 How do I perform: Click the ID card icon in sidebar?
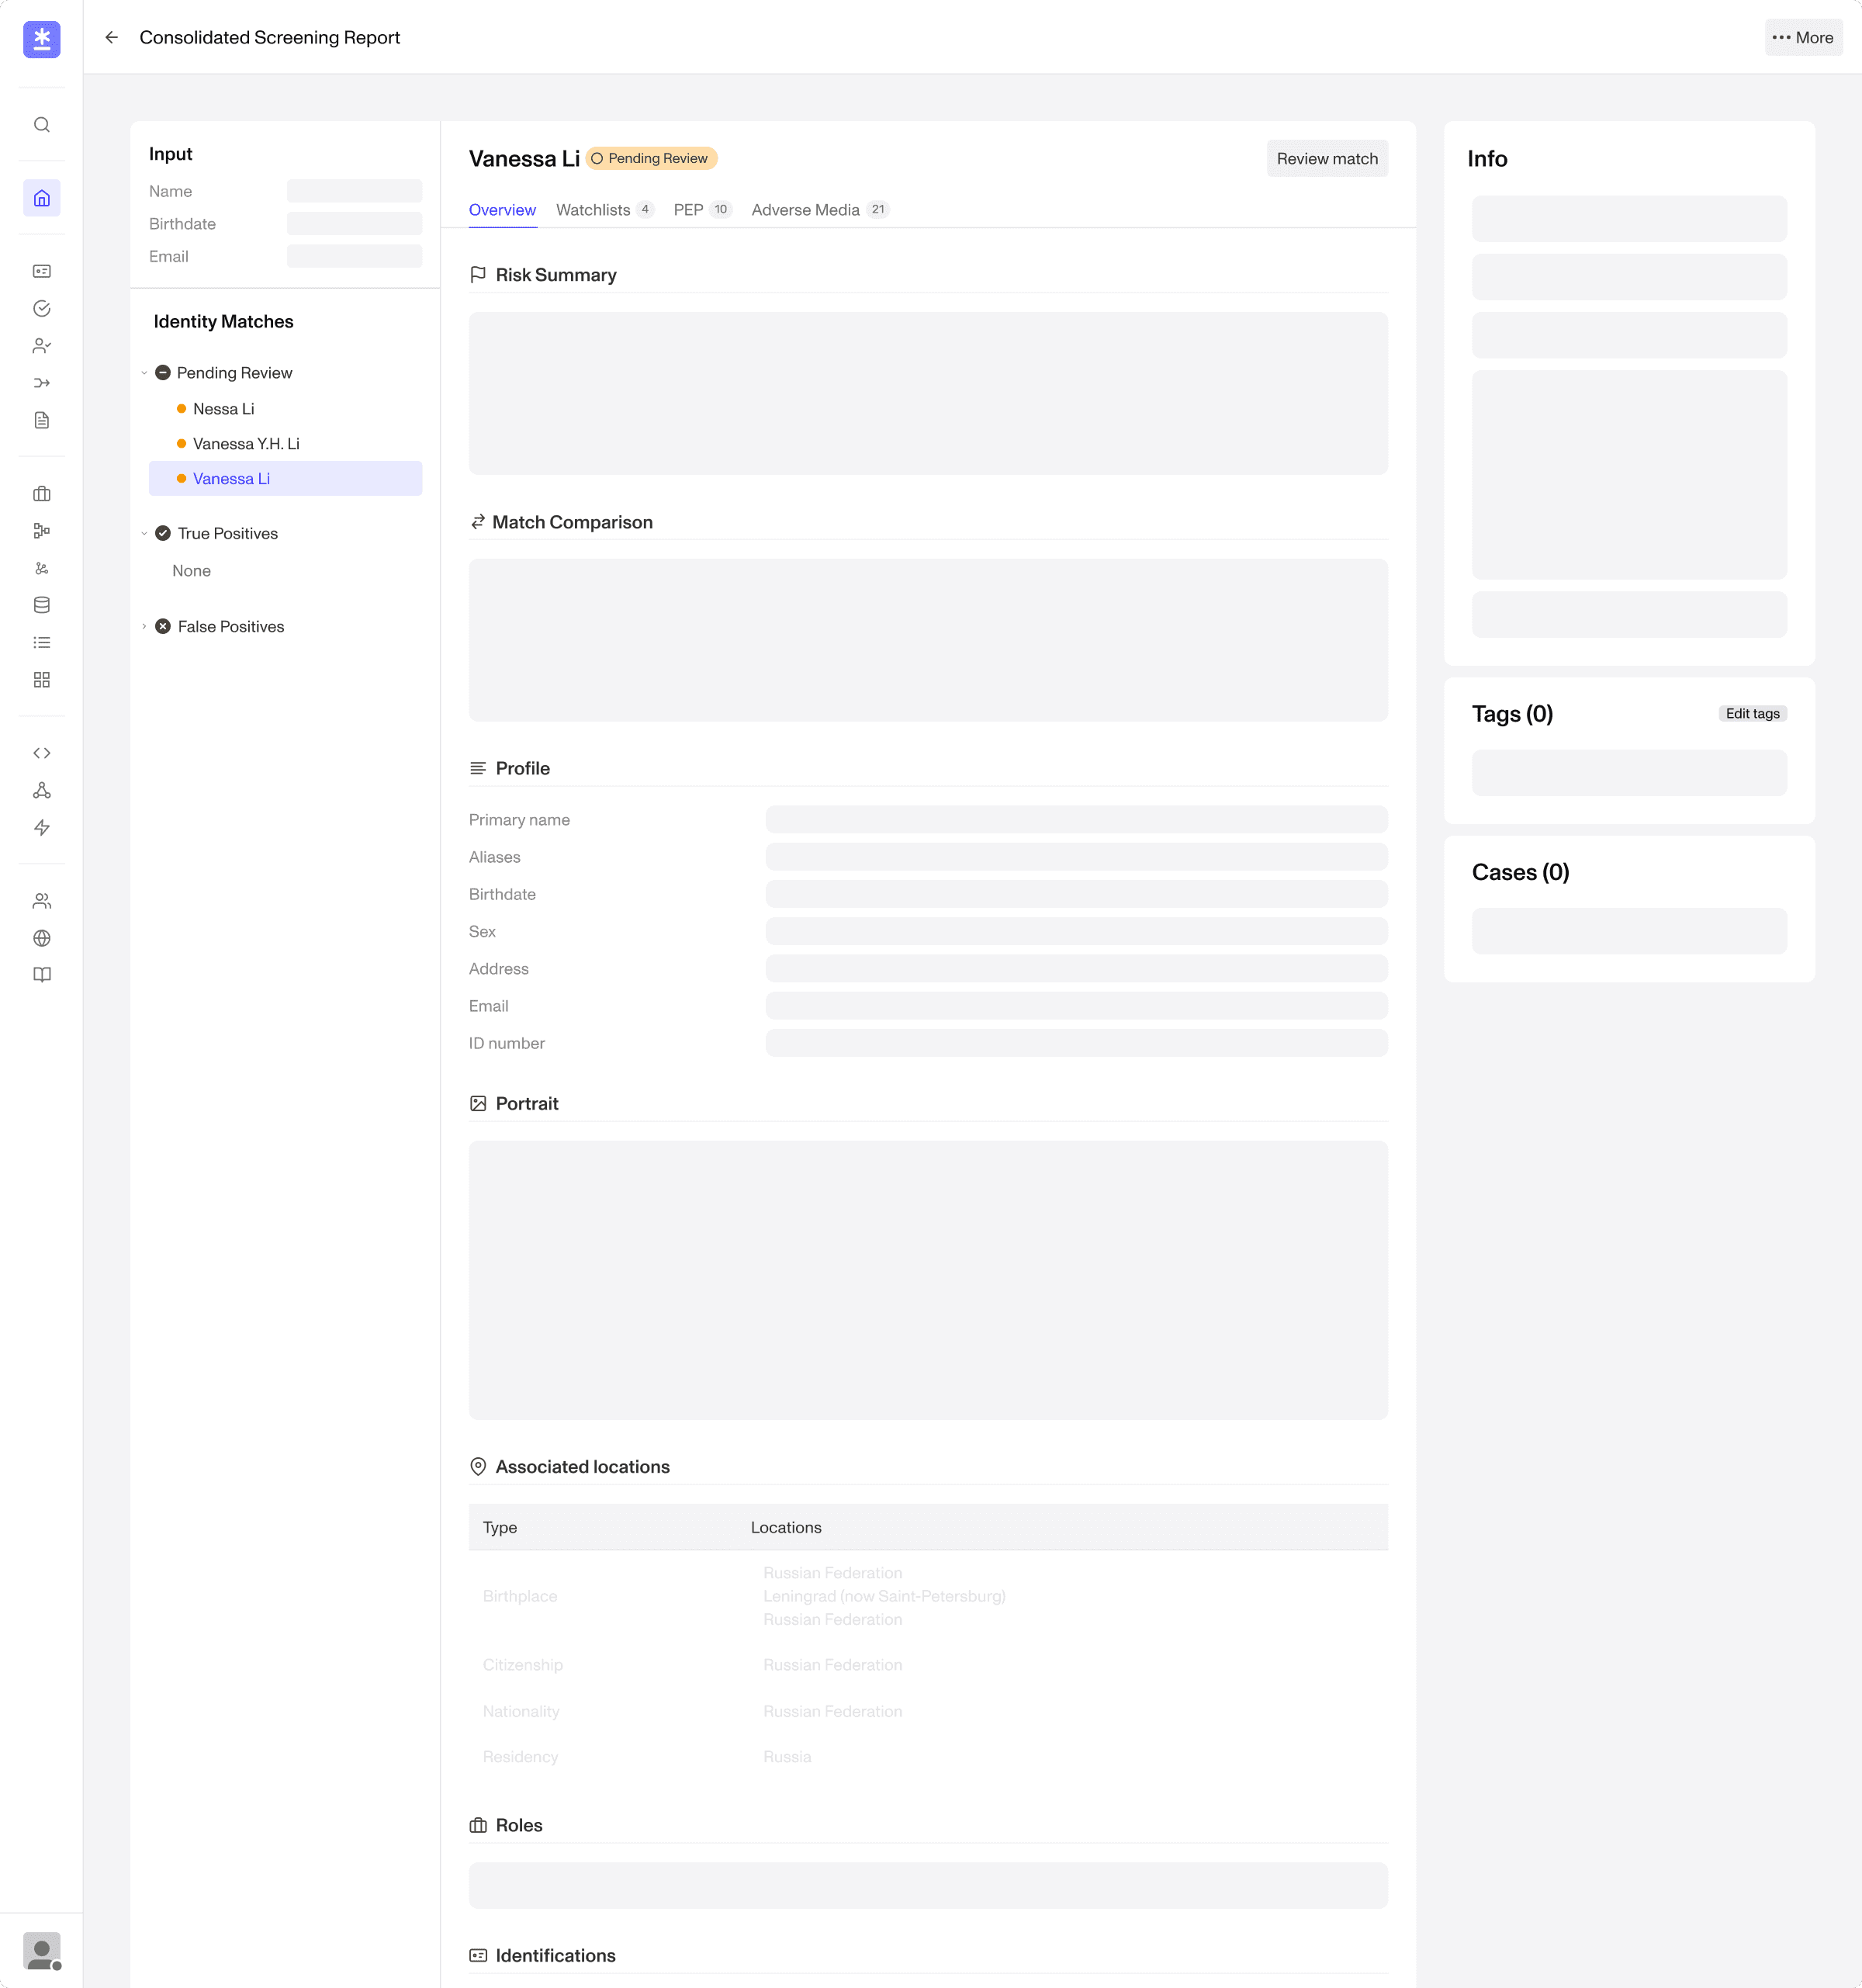click(41, 271)
